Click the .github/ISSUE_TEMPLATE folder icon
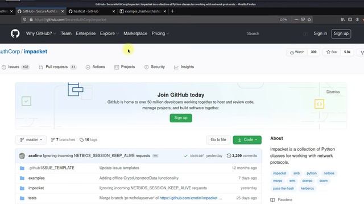 coord(22,168)
